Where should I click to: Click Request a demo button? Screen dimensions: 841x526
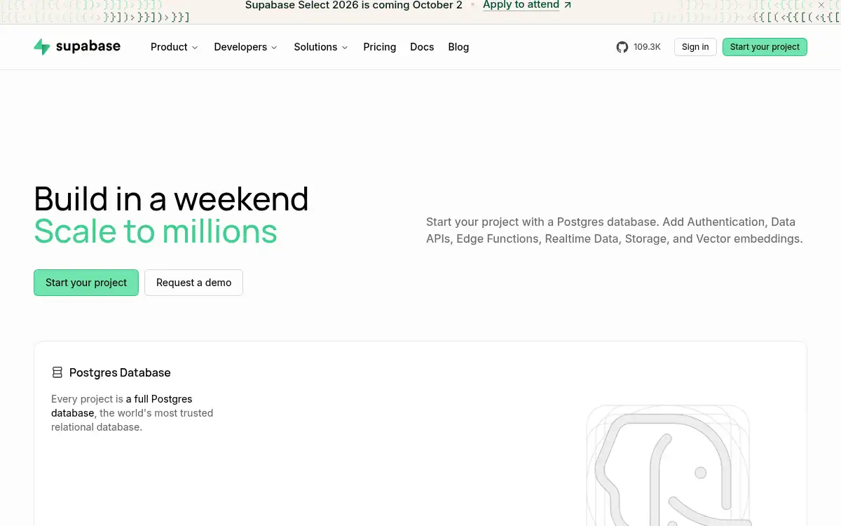(193, 283)
